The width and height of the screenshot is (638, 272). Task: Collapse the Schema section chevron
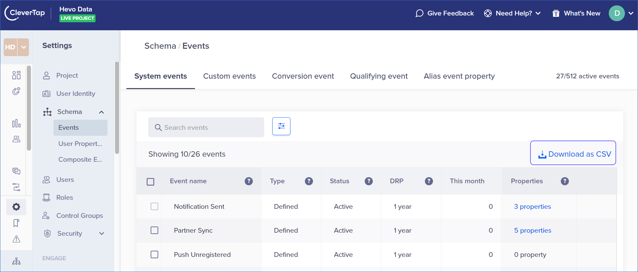[102, 112]
